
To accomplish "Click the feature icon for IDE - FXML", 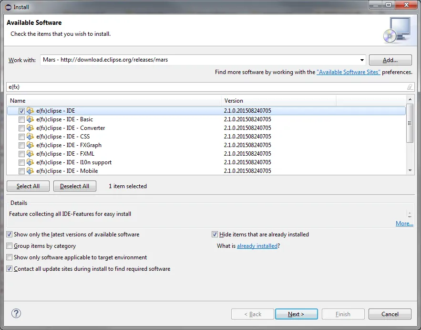I will pos(30,154).
